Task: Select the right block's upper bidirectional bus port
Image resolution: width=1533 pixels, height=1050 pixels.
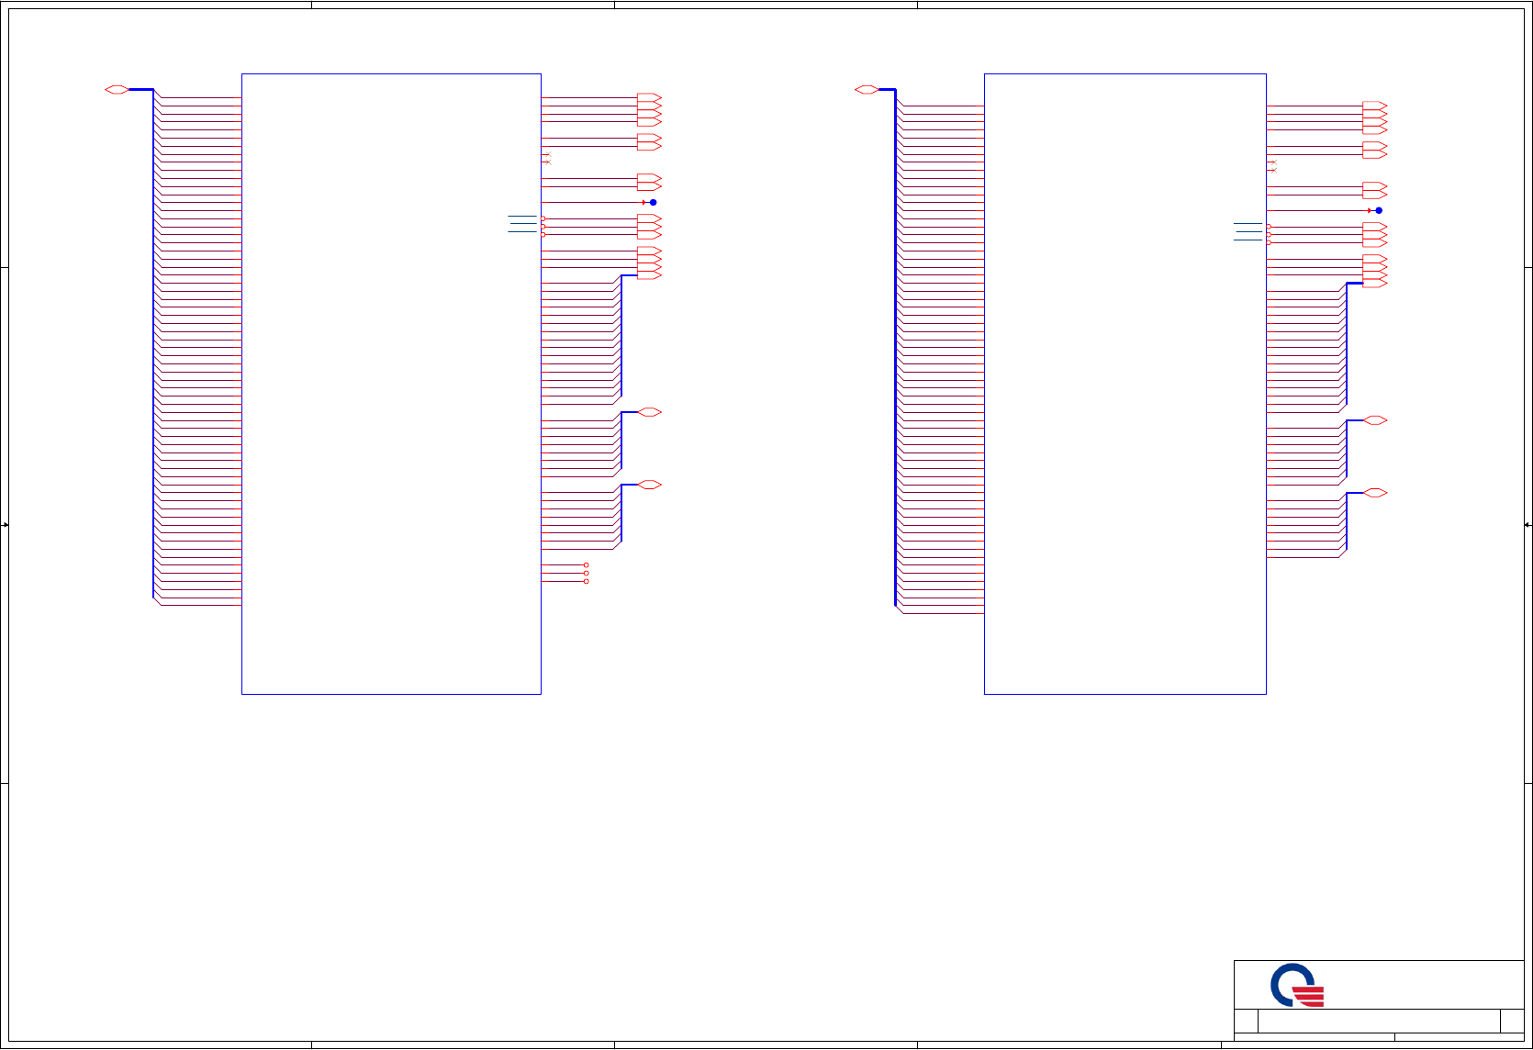Action: tap(1375, 420)
